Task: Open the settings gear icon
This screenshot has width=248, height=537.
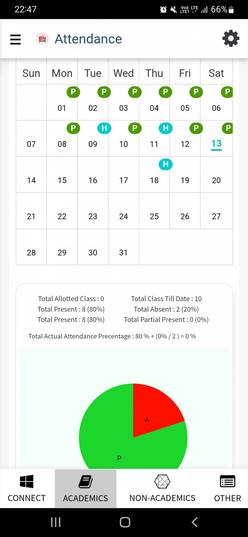Action: pos(231,39)
